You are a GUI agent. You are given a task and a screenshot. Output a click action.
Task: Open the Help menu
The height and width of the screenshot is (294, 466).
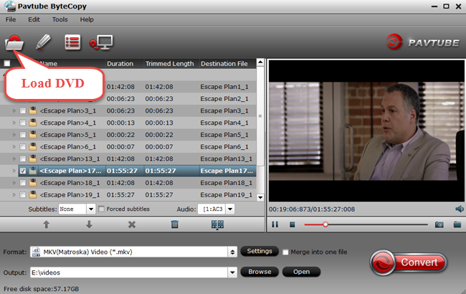(87, 19)
